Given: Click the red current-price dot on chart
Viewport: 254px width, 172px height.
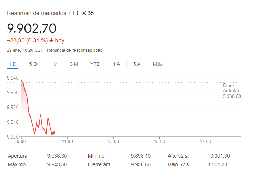Looking at the screenshot, I should pyautogui.click(x=54, y=133).
